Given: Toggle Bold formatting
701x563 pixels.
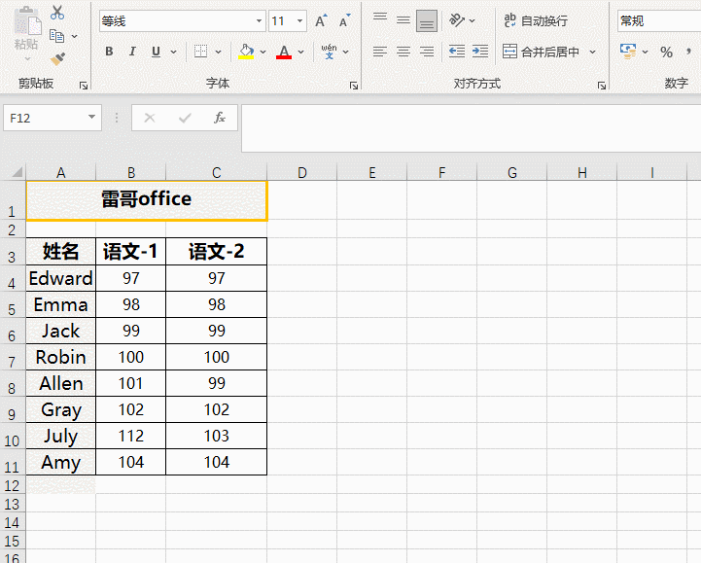Looking at the screenshot, I should (109, 52).
